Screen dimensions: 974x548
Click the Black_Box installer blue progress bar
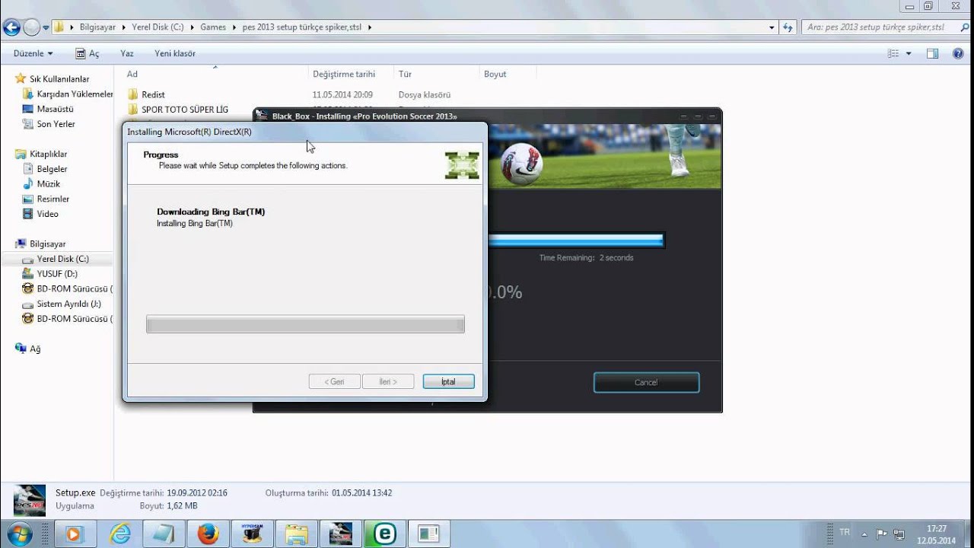575,241
